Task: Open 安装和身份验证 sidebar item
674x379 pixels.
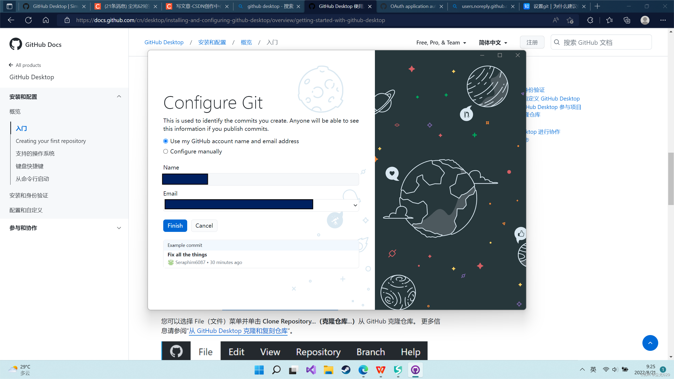Action: click(x=29, y=196)
